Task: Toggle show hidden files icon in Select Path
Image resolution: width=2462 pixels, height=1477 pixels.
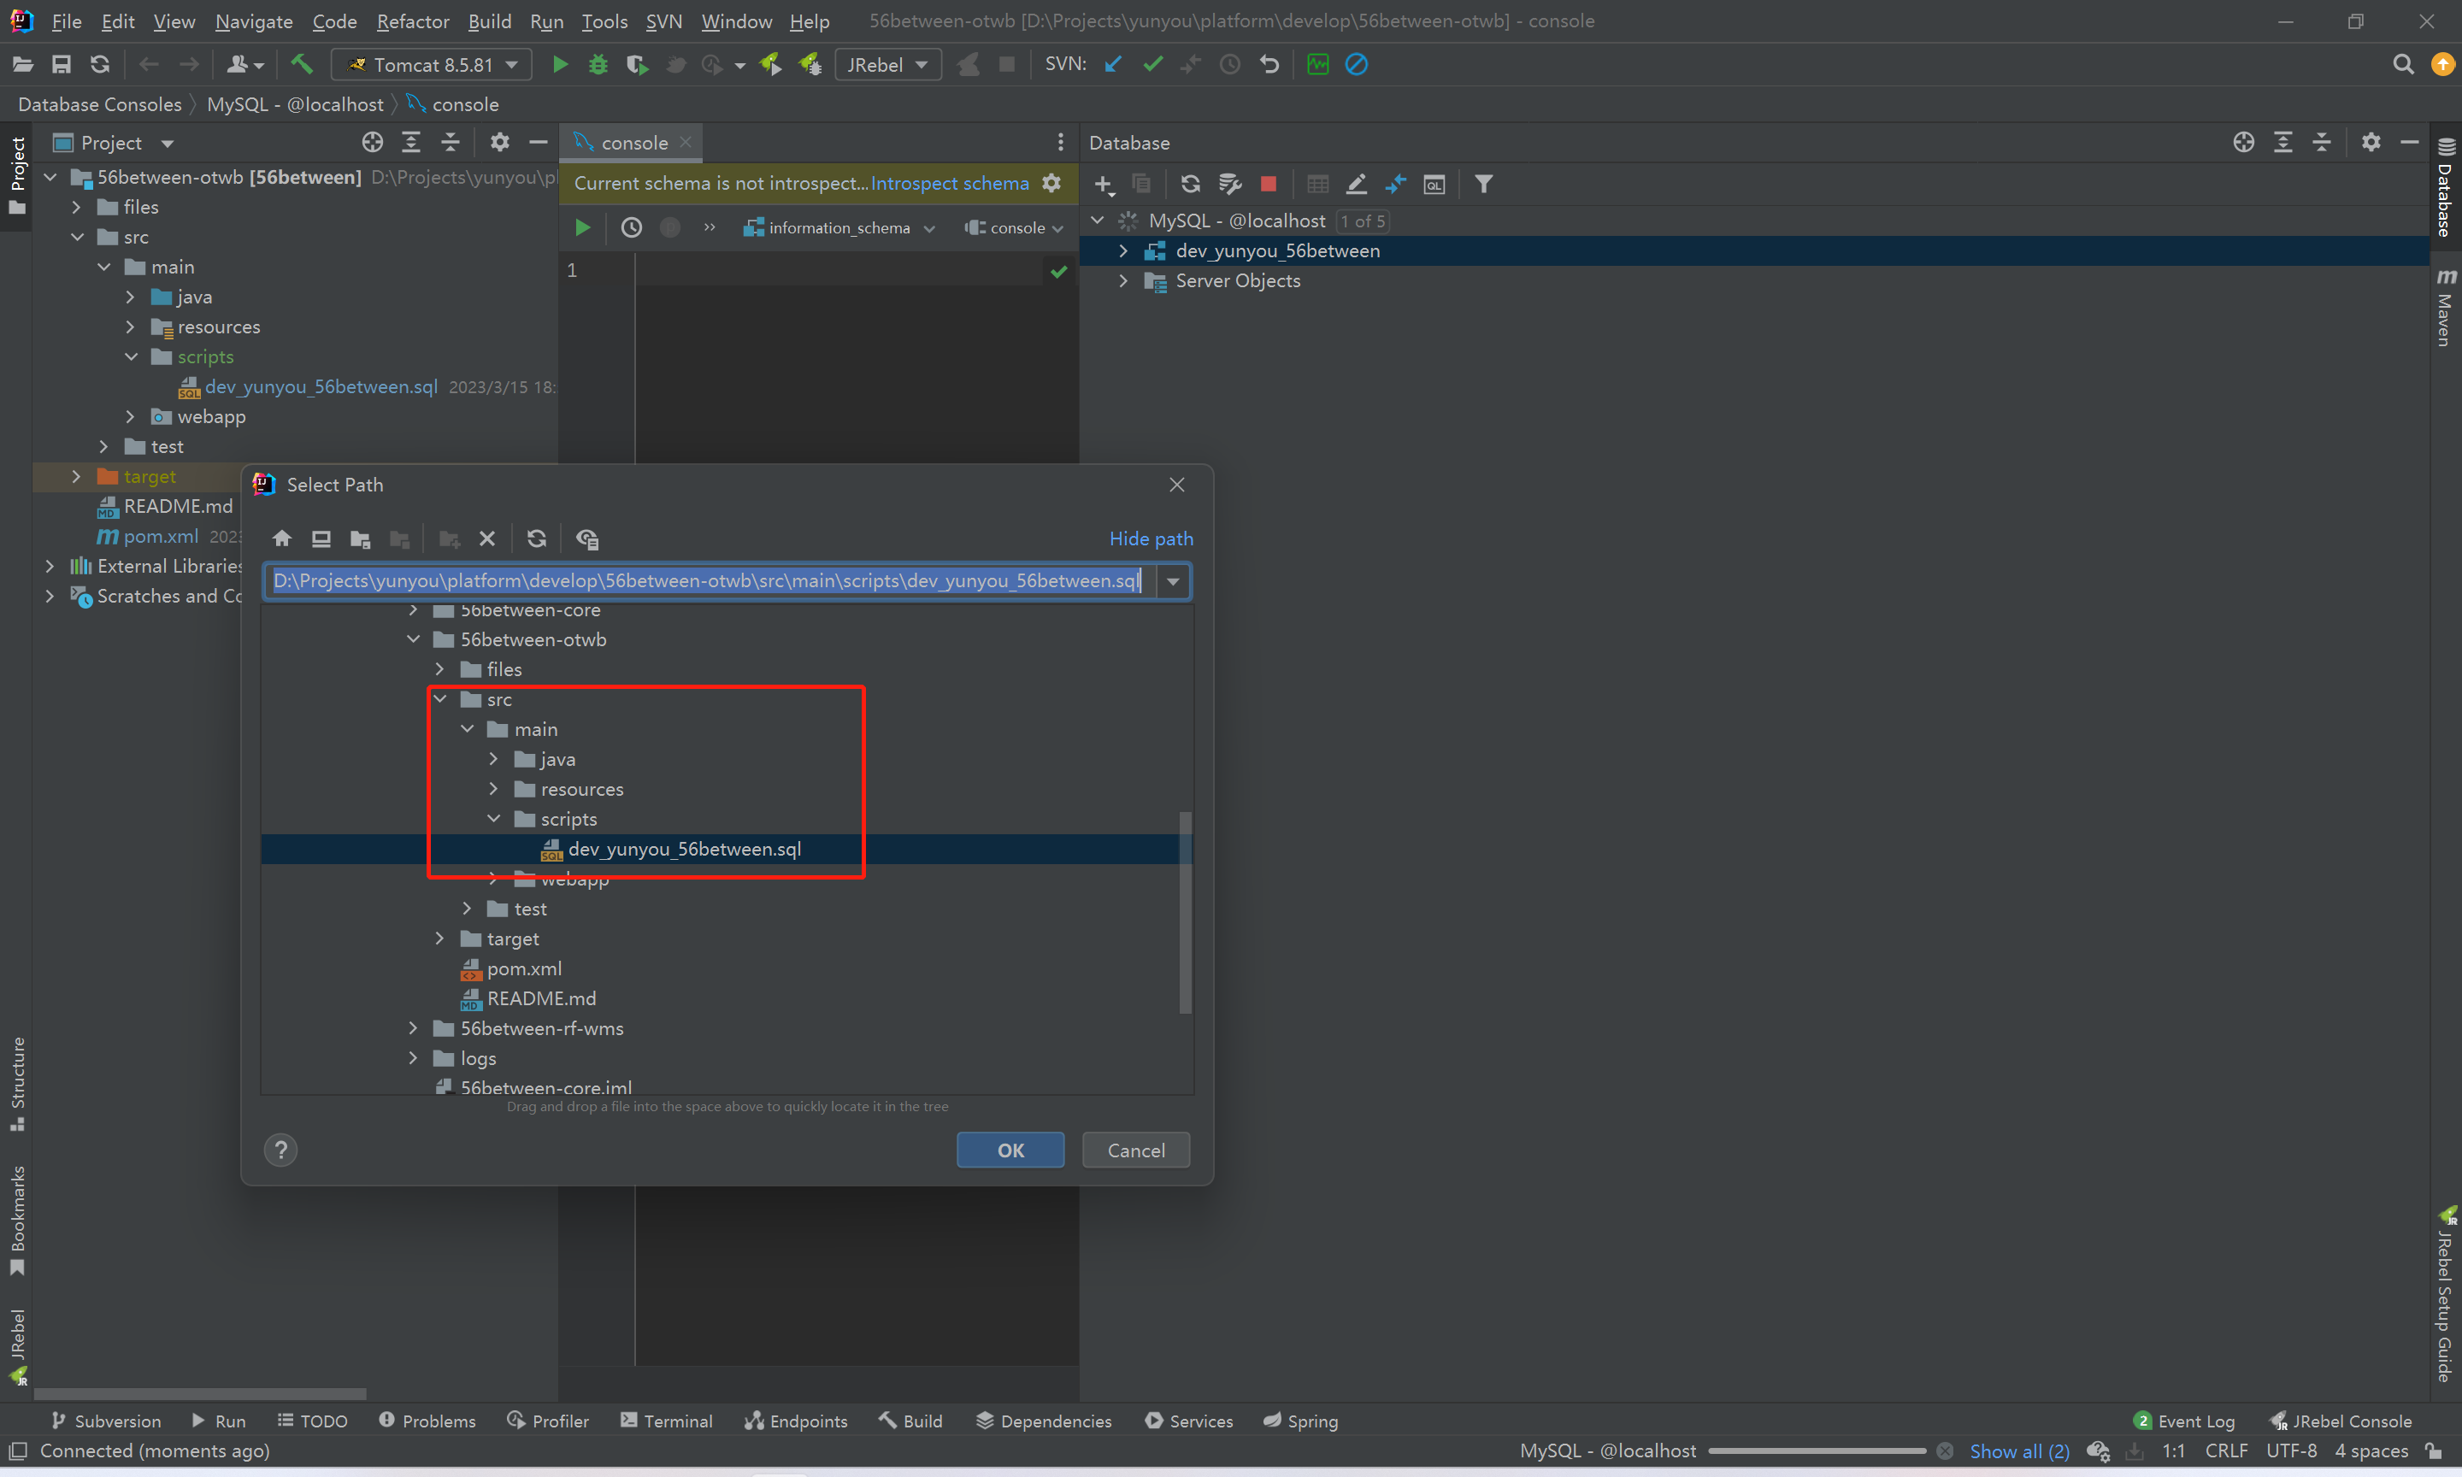Action: [587, 538]
